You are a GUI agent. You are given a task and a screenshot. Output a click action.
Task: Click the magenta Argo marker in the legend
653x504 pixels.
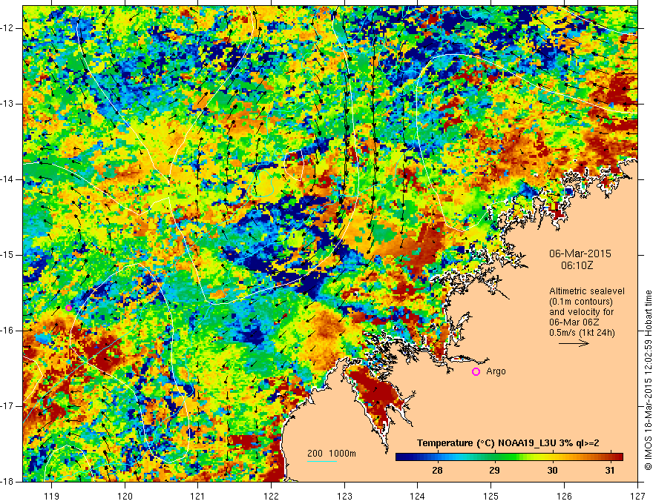coord(476,371)
